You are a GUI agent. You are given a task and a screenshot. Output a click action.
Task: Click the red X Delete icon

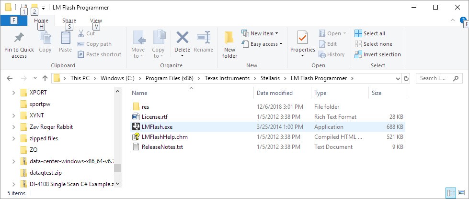pyautogui.click(x=182, y=38)
